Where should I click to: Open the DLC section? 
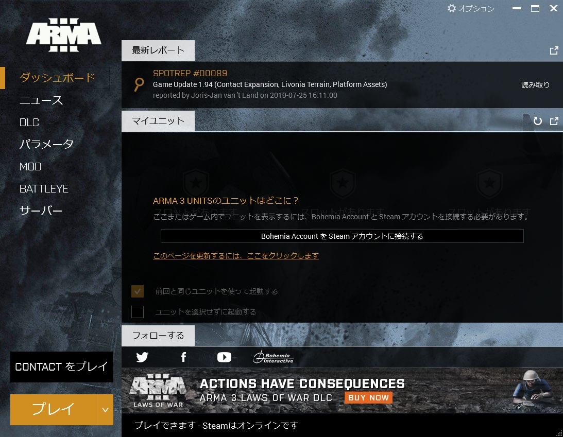(x=29, y=123)
